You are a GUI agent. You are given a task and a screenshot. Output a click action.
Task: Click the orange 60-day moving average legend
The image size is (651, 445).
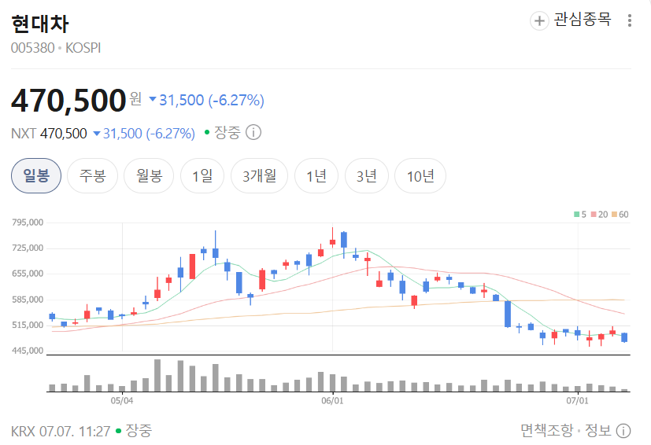click(620, 215)
